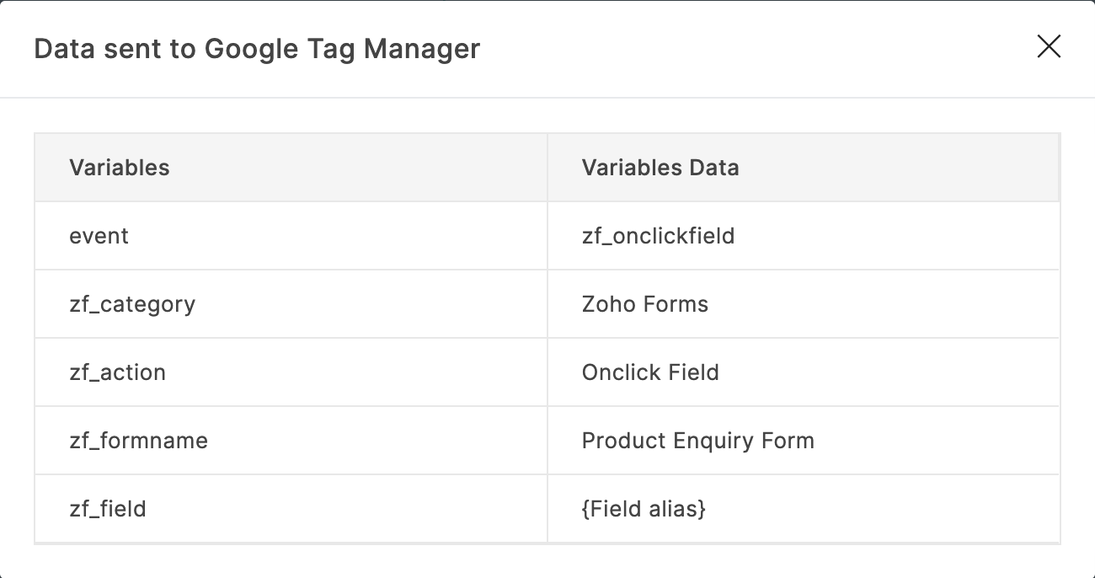Close the Google Tag Manager data dialog

pos(1049,46)
